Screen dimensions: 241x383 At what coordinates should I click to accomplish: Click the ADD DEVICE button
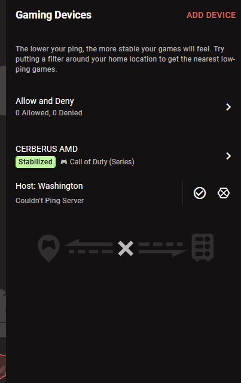pos(211,15)
